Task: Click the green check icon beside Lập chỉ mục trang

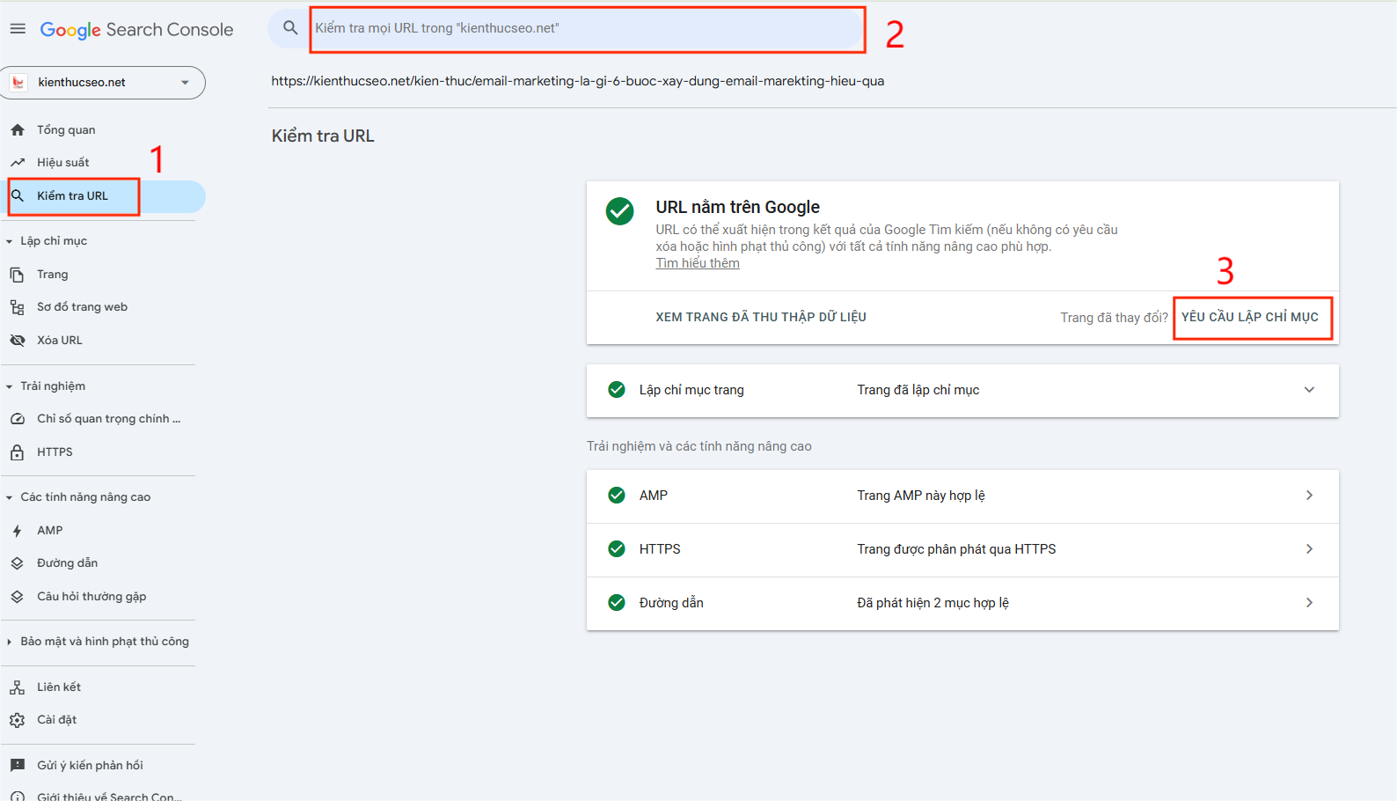Action: pyautogui.click(x=617, y=390)
